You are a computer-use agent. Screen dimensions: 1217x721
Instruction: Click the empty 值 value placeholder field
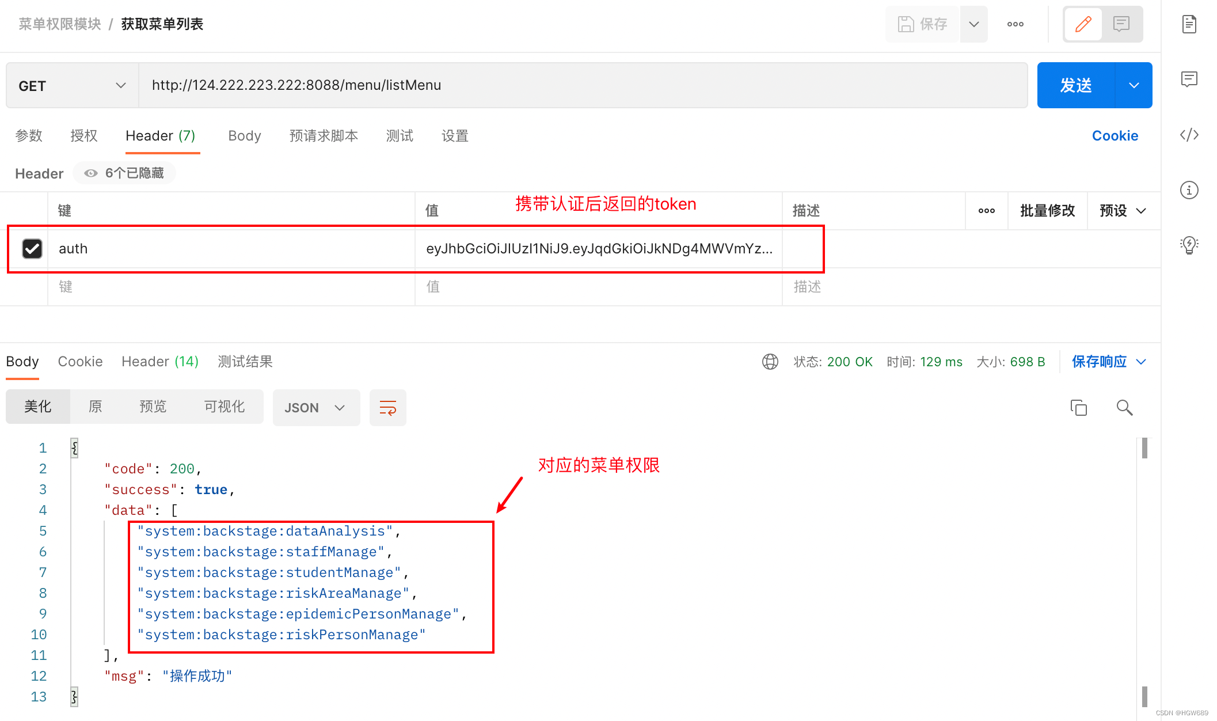(599, 287)
